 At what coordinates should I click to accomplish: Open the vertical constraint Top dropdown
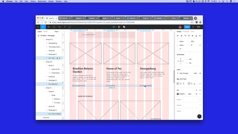pyautogui.click(x=191, y=63)
